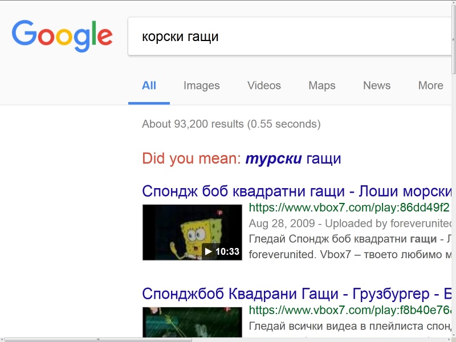Click the results count text
This screenshot has width=456, height=342.
click(231, 124)
